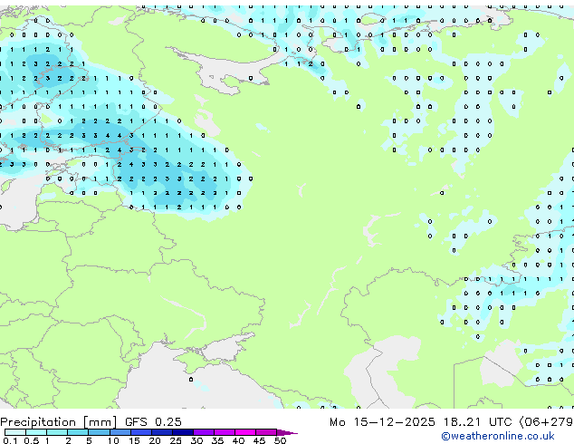The height and width of the screenshot is (444, 574).
Task: Open the weatheronline.co.uk copyright link
Action: coord(498,436)
